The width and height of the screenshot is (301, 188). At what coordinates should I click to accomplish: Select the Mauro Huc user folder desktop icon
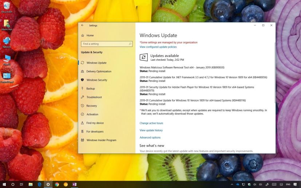(7, 25)
